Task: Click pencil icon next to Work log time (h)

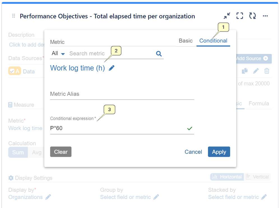Action: [x=112, y=68]
